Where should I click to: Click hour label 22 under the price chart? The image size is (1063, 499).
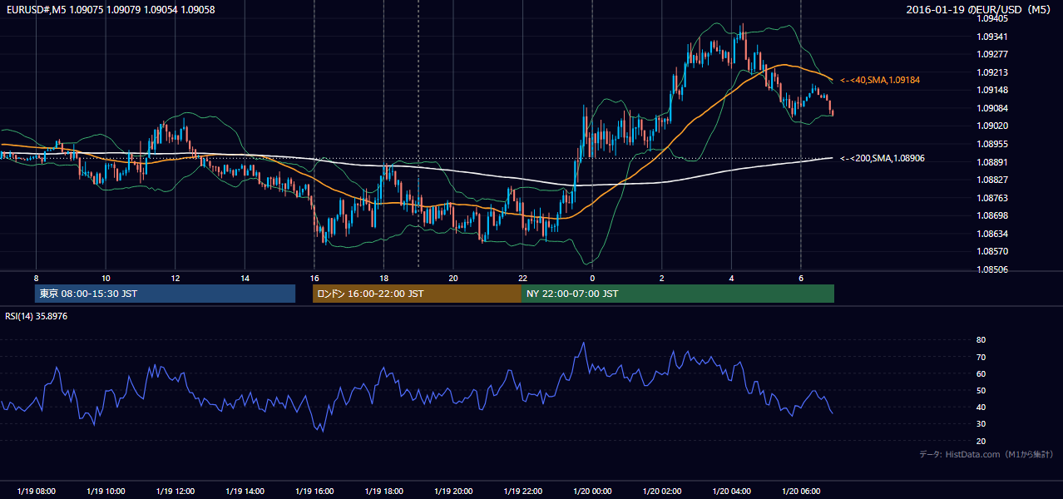click(x=522, y=278)
